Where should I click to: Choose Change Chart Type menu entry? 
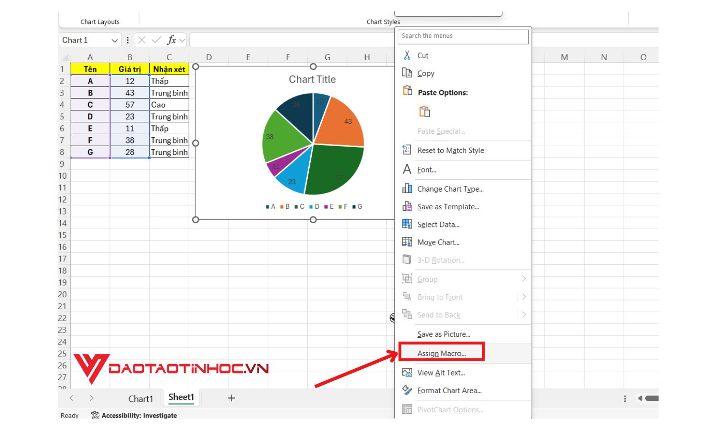click(x=450, y=189)
